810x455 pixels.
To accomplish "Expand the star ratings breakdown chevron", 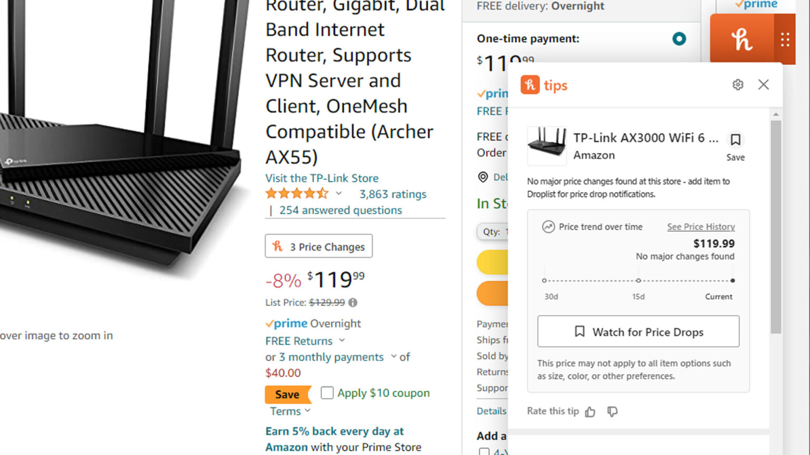I will (x=339, y=194).
